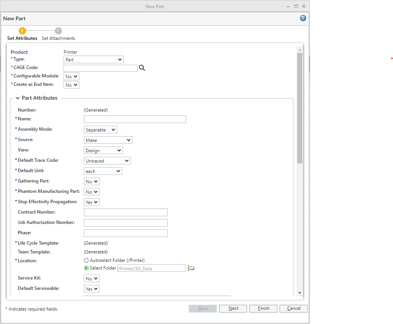Focus the Name input field
Screen dimensions: 393x324
click(x=135, y=119)
